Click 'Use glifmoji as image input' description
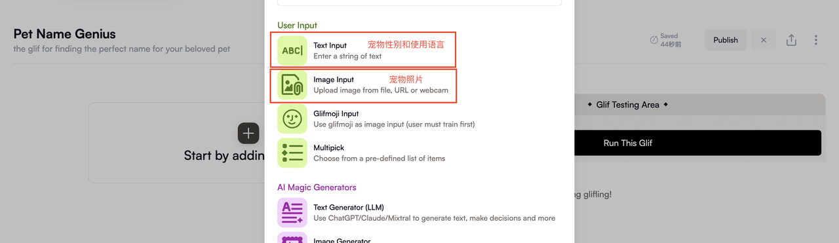The height and width of the screenshot is (243, 839). [x=394, y=124]
